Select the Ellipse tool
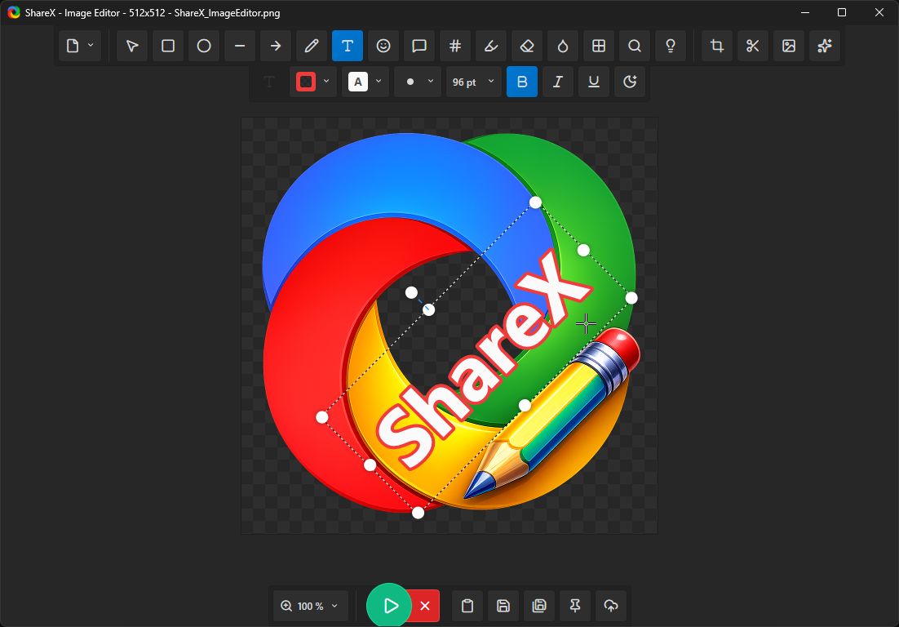The height and width of the screenshot is (627, 899). [x=204, y=46]
